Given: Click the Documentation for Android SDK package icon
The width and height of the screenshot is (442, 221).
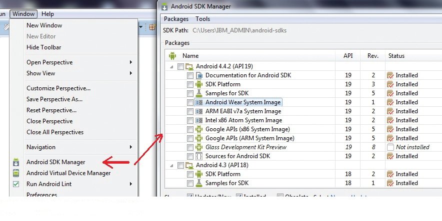Looking at the screenshot, I should coord(198,75).
